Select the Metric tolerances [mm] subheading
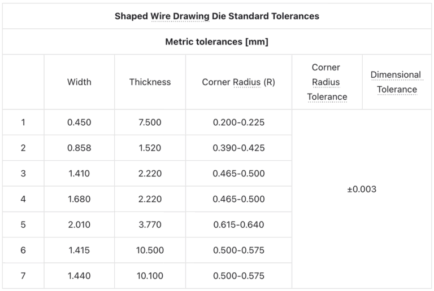The image size is (434, 291). 217,42
